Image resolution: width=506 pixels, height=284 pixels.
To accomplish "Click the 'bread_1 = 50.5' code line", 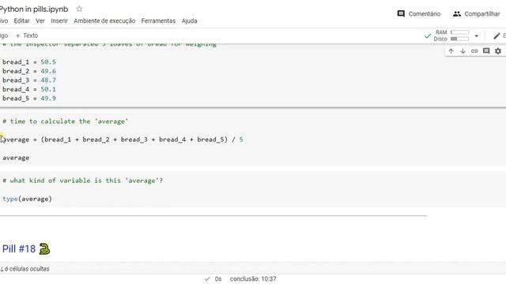I will pos(29,62).
